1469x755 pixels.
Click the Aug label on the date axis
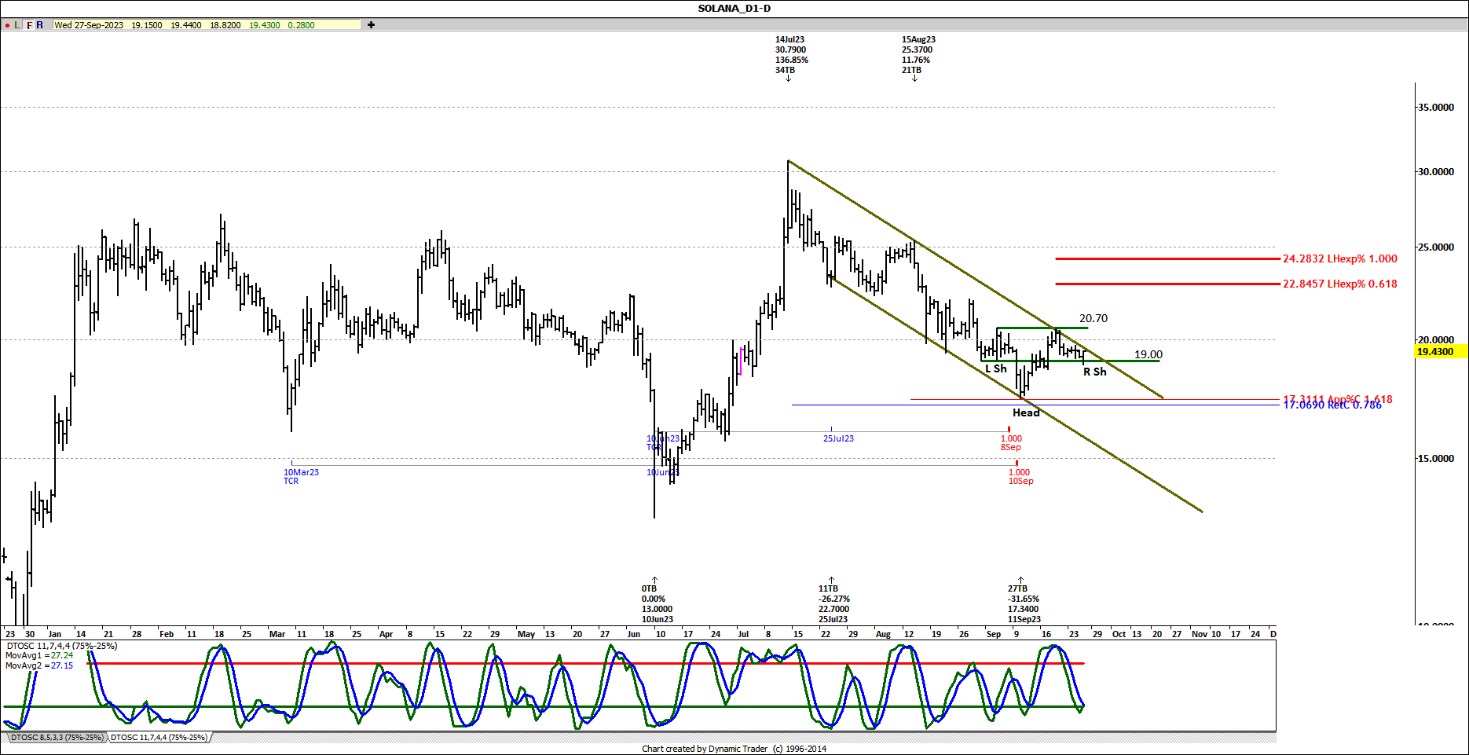[883, 634]
